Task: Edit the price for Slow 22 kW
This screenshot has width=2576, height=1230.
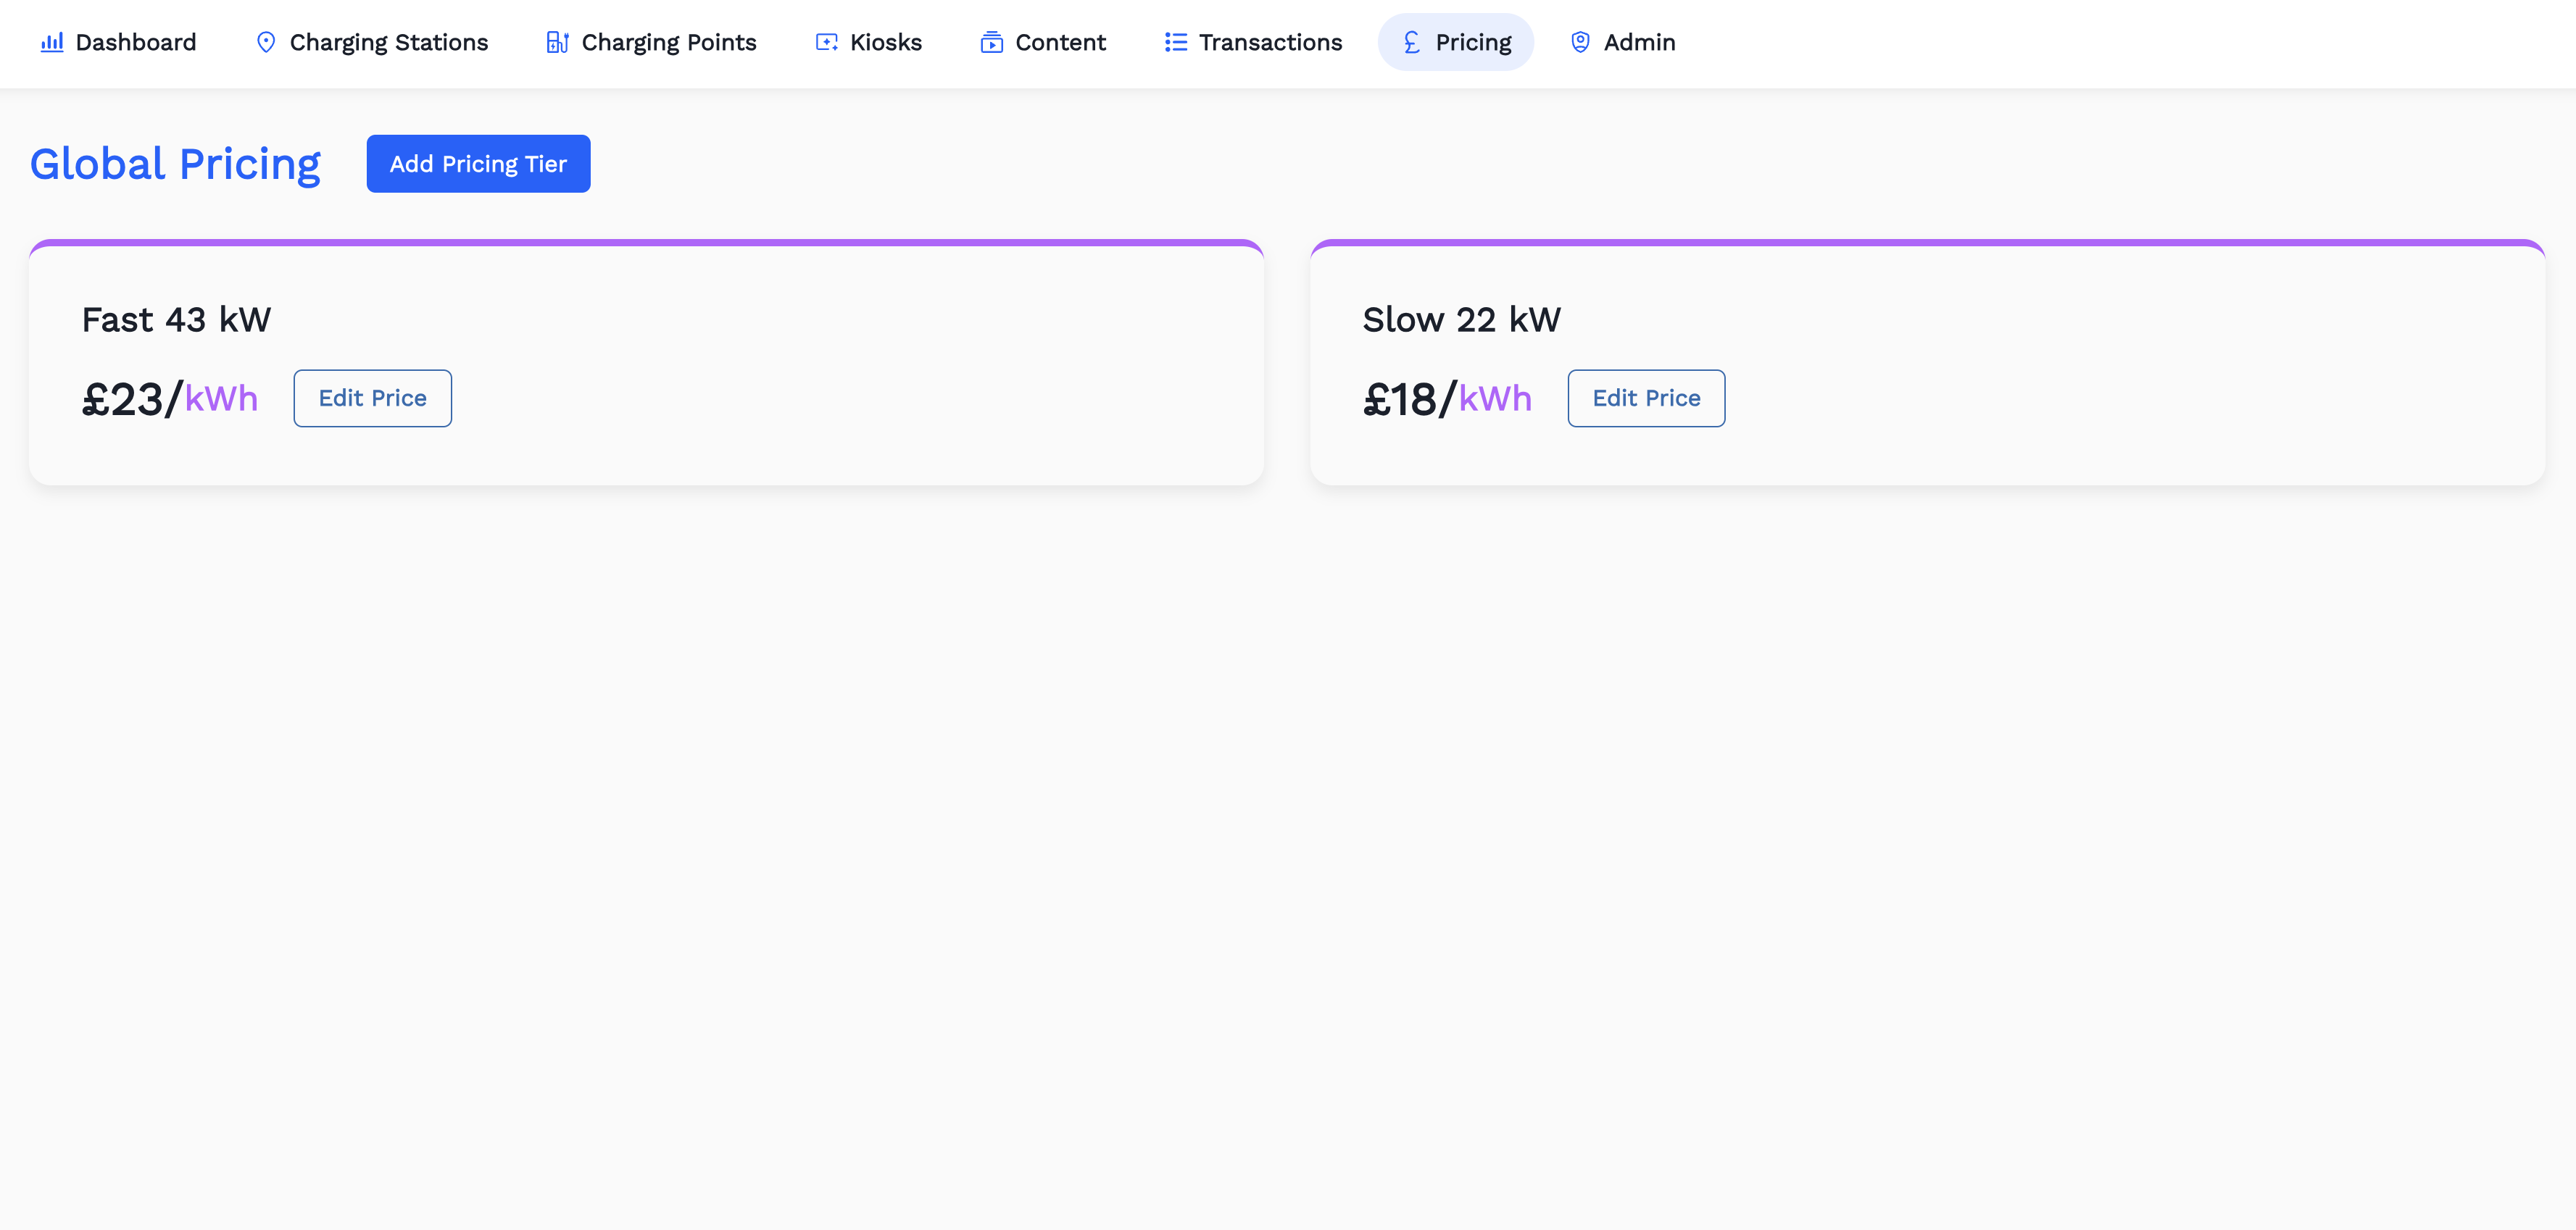Action: click(1645, 398)
